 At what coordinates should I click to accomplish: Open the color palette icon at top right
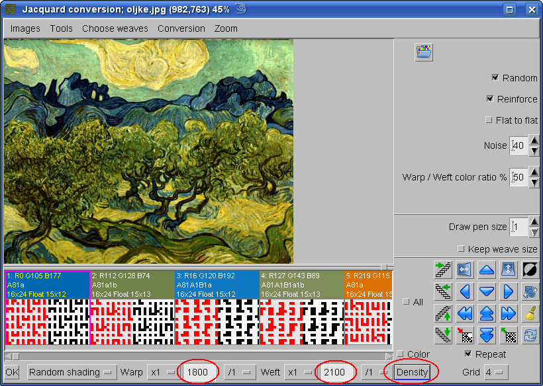(x=424, y=52)
